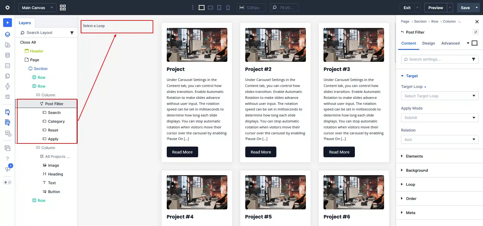Open the pages copy icon in sidebar
Viewport: 483px width, 226px height.
coord(8,76)
